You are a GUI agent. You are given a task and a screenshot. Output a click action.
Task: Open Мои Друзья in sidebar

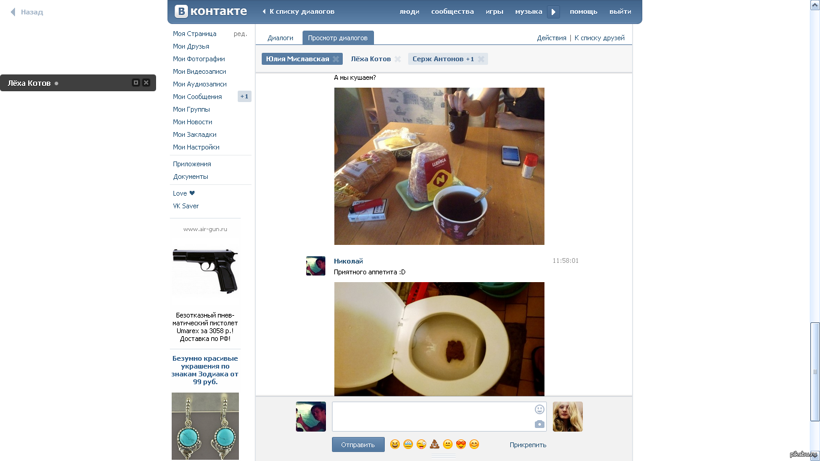tap(191, 46)
